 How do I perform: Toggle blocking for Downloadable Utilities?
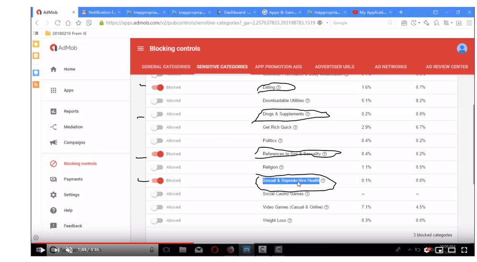(157, 101)
